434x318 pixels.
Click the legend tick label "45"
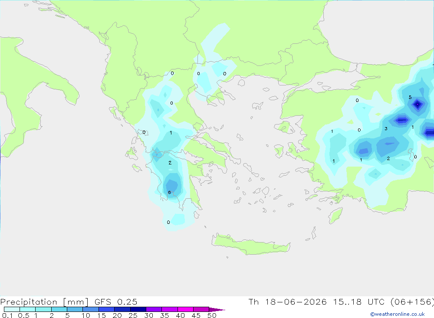click(x=196, y=315)
